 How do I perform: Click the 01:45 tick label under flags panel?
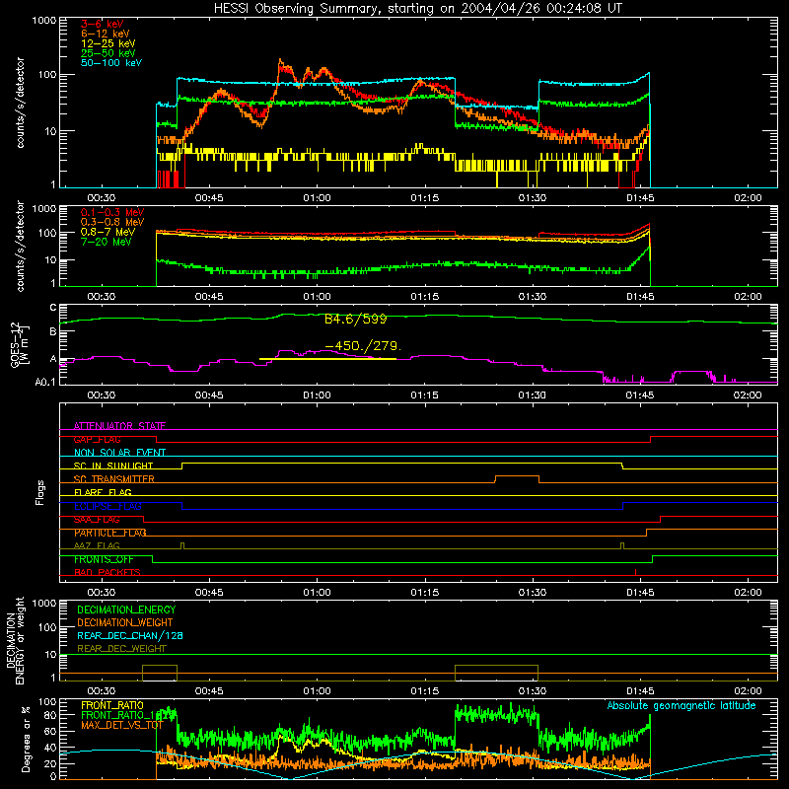pyautogui.click(x=640, y=593)
